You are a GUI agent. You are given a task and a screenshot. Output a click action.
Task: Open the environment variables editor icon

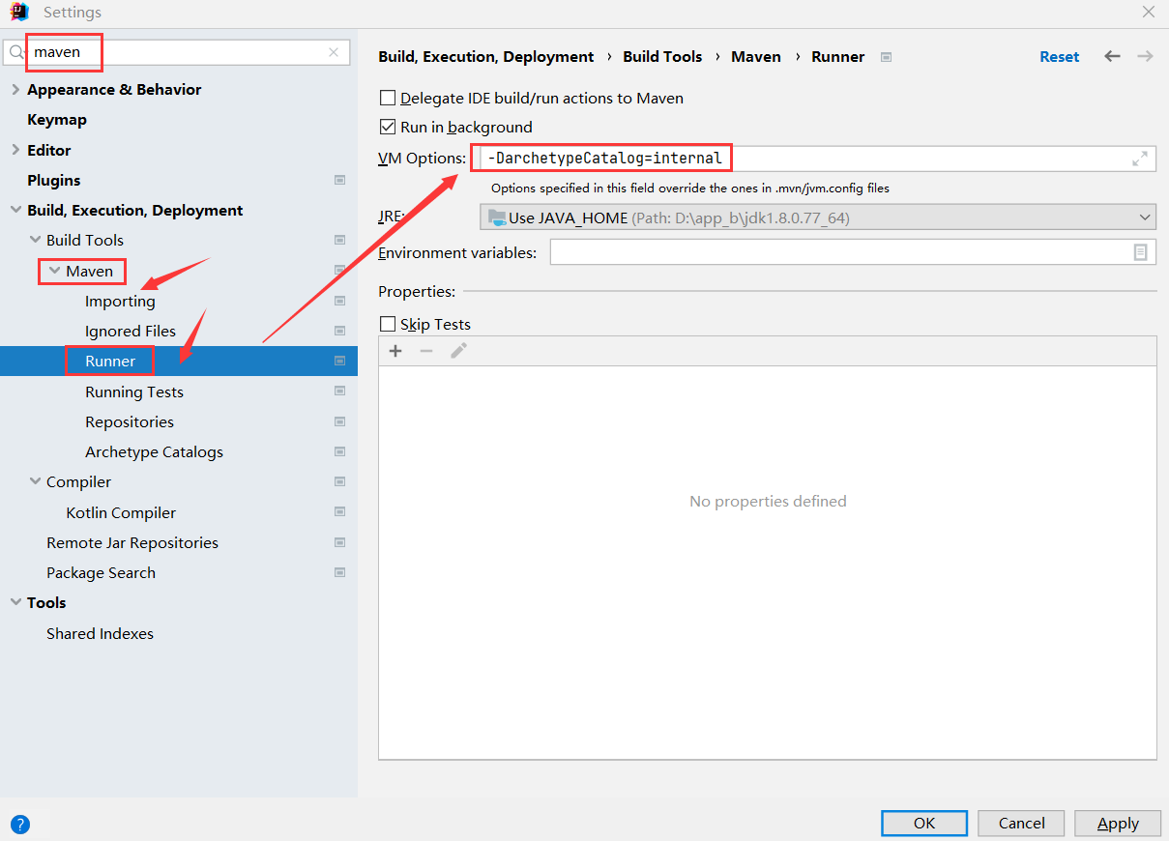[1140, 252]
